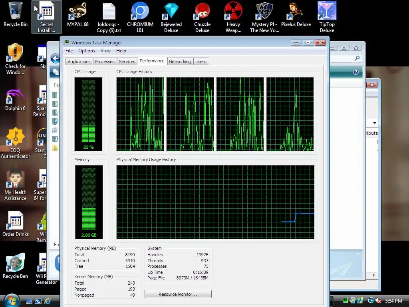409x307 pixels.
Task: Open the File menu
Action: pos(69,51)
